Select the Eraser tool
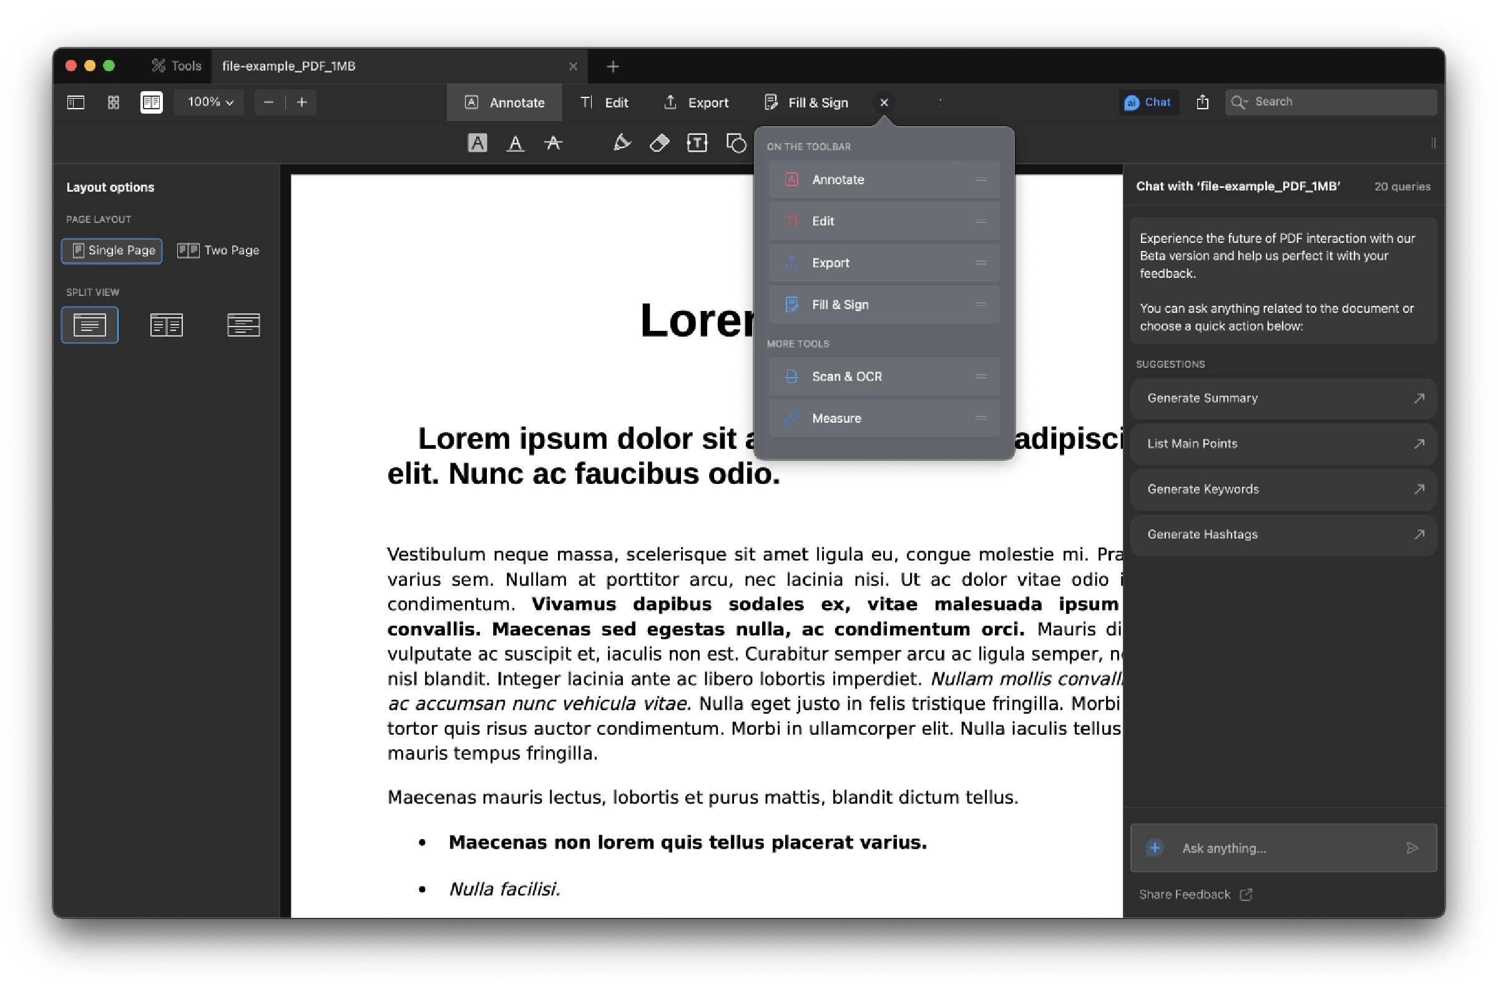 coord(659,143)
